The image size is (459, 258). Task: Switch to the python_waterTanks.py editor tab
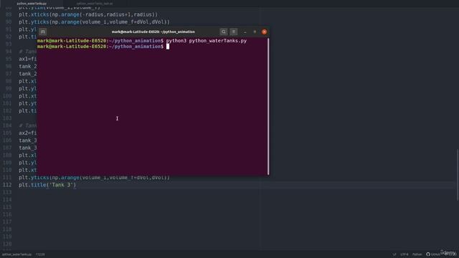(32, 4)
